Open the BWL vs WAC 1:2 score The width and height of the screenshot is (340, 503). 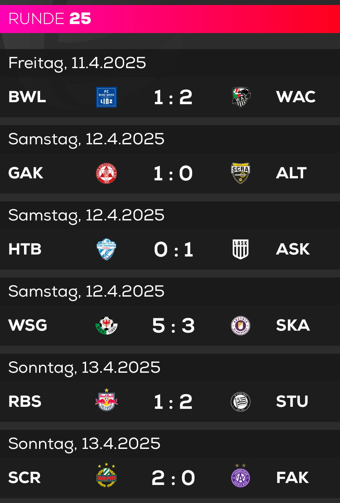(173, 98)
